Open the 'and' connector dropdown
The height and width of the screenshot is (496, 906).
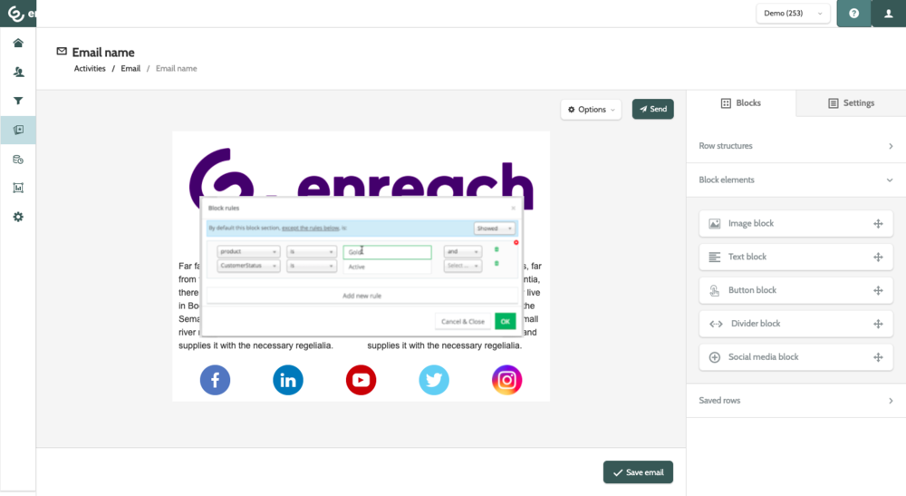click(462, 251)
